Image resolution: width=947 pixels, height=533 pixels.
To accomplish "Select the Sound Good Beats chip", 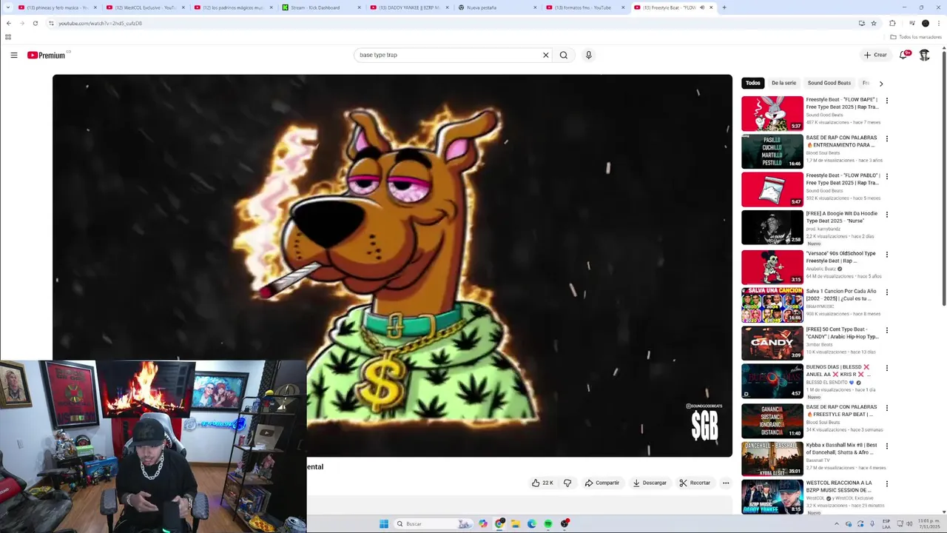I will 829,83.
